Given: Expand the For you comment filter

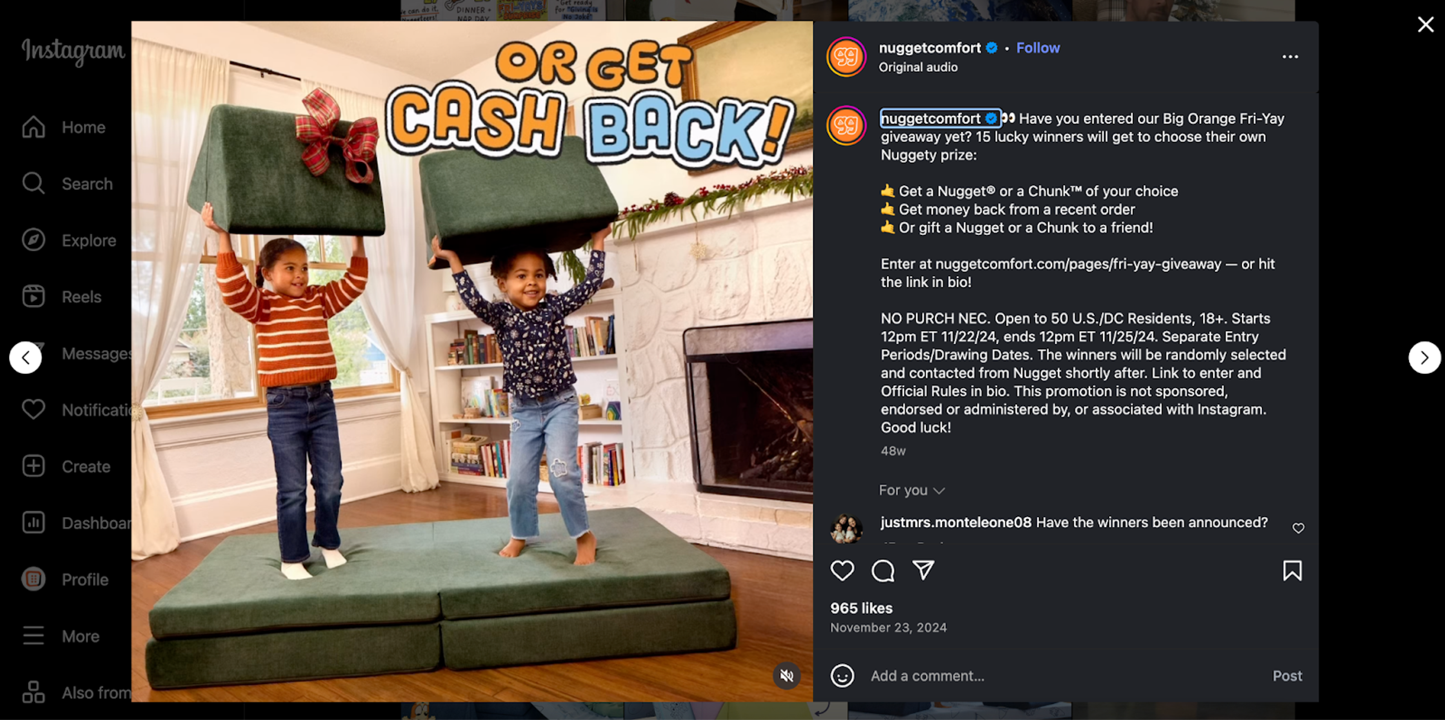Looking at the screenshot, I should point(911,490).
